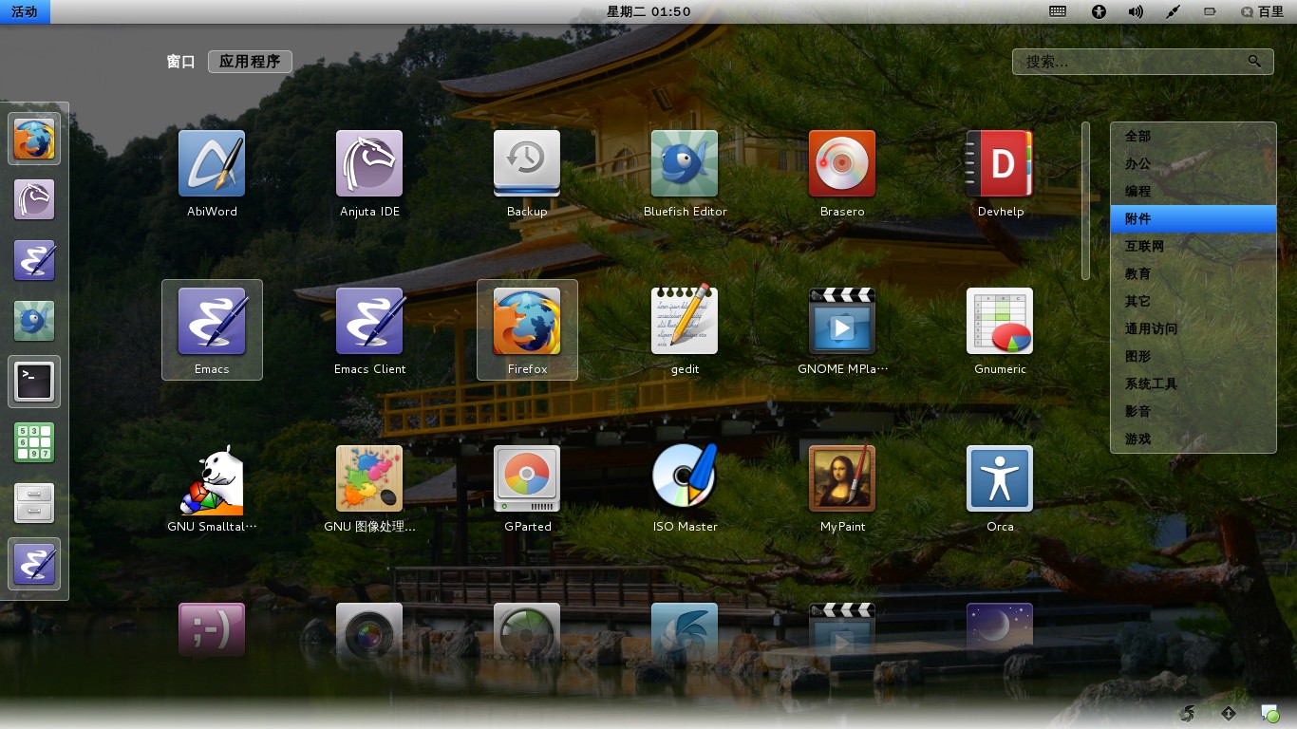Open the Brasero disc burner

point(842,173)
